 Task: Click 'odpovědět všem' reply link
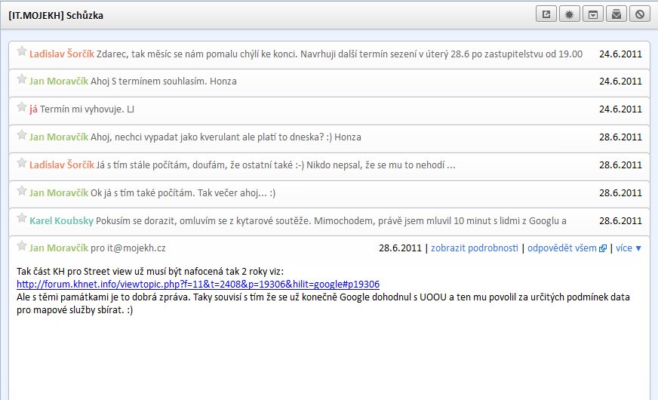coord(562,248)
